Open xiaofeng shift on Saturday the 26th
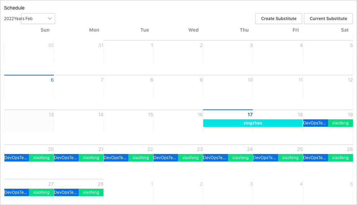This screenshot has width=357, height=205. click(x=340, y=158)
